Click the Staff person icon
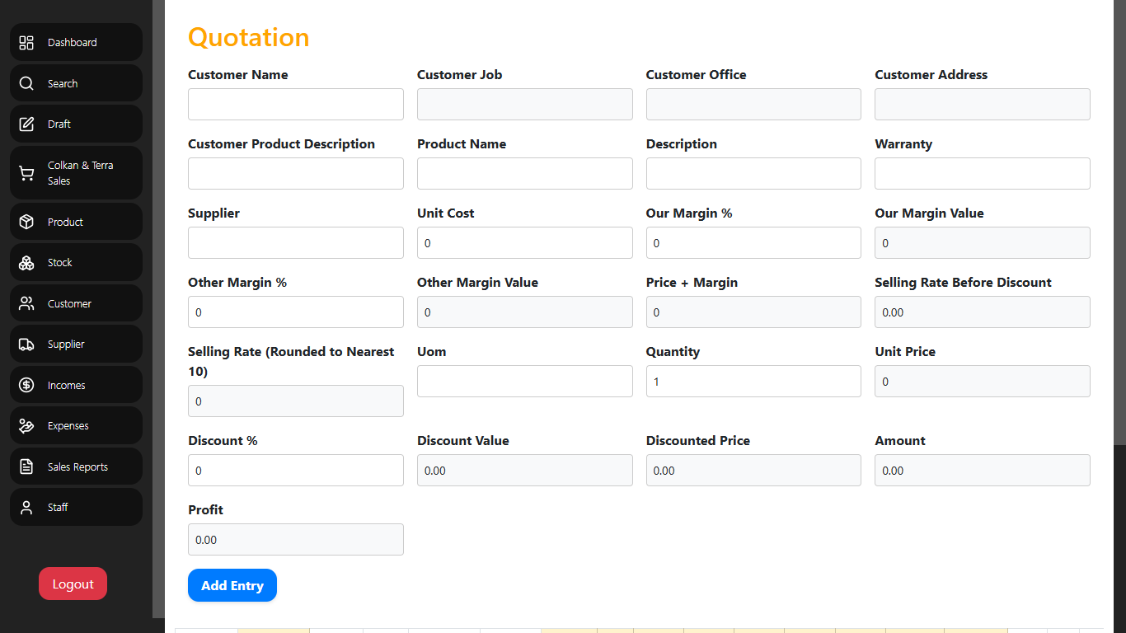1126x633 pixels. click(x=26, y=507)
